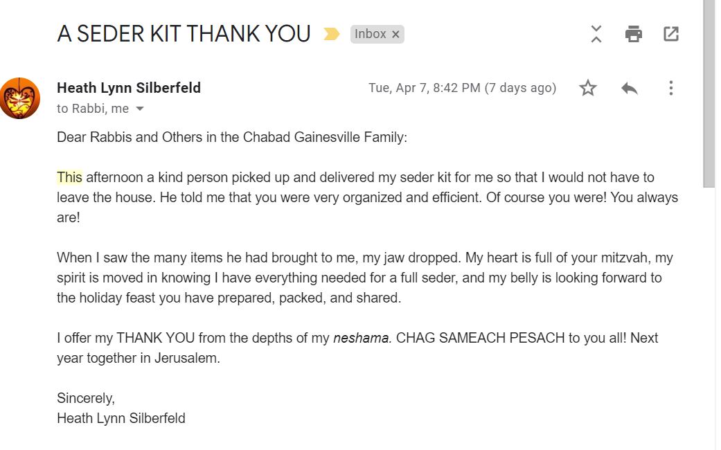Reply using the arrow icon
Image resolution: width=721 pixels, height=450 pixels.
(629, 88)
